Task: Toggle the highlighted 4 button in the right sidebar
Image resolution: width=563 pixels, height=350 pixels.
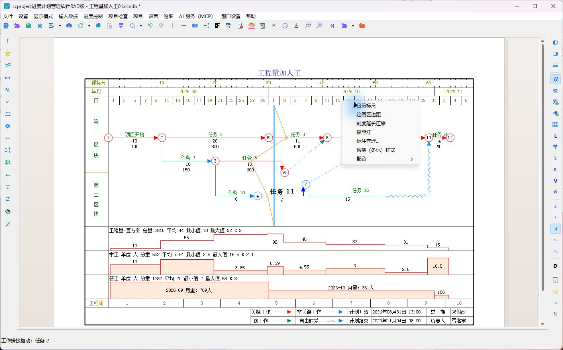Action: [555, 229]
